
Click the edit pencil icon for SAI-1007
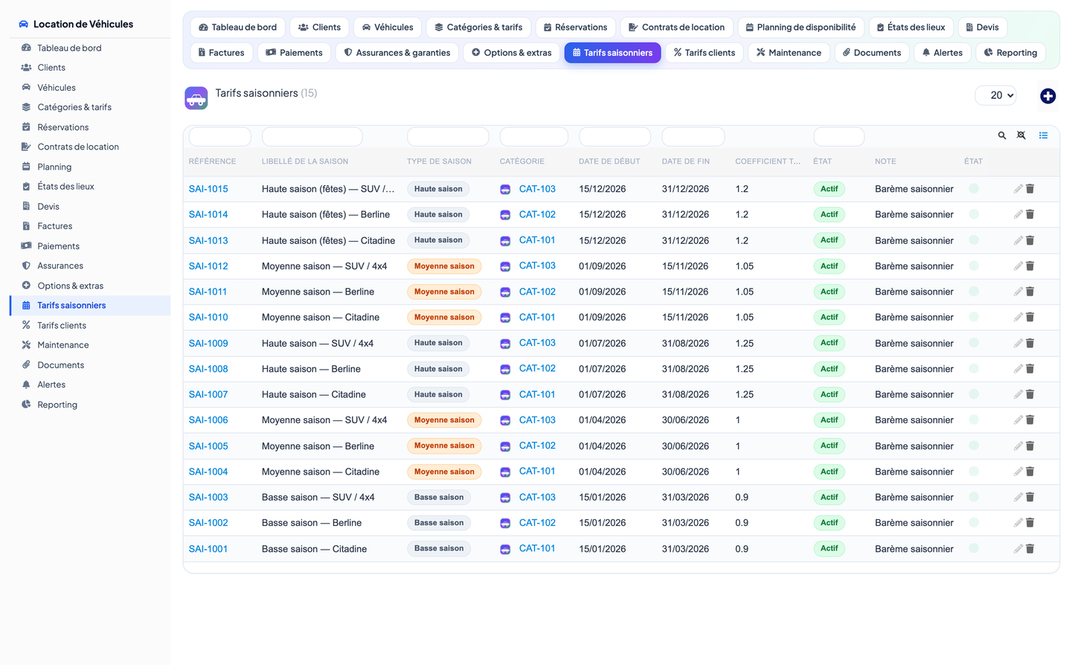(1018, 395)
